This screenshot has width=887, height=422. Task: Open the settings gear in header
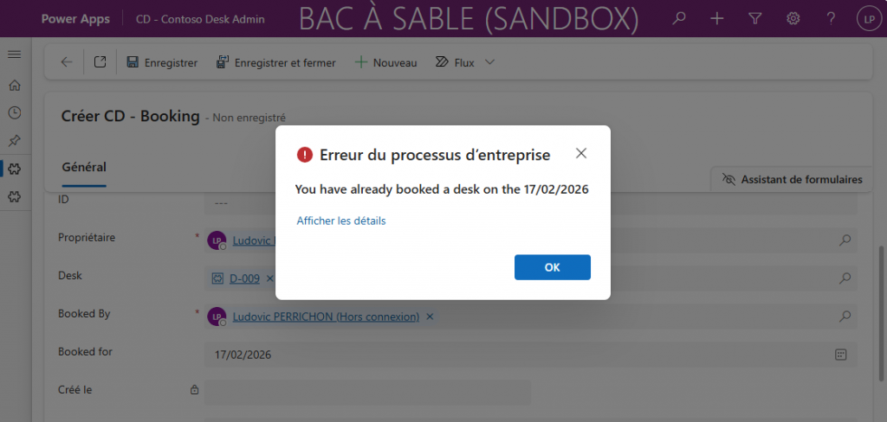click(x=793, y=19)
